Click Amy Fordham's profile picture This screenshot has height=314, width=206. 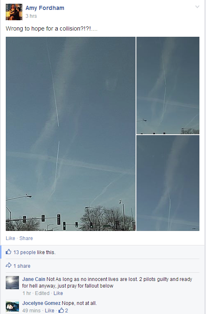[x=14, y=12]
